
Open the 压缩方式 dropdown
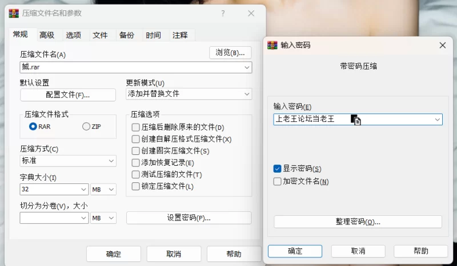point(68,161)
